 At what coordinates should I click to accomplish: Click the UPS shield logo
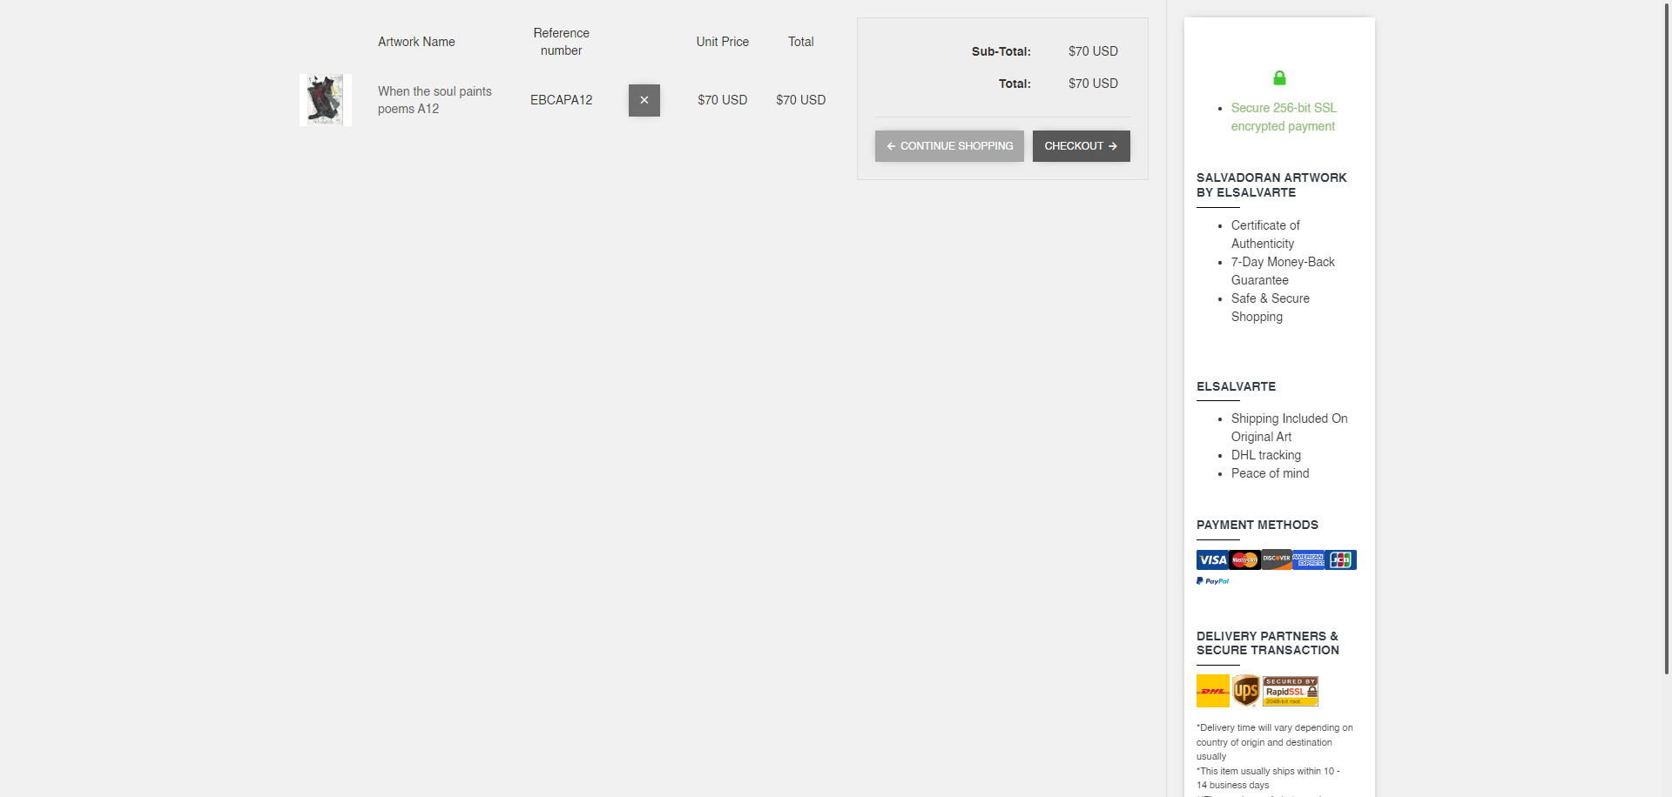[x=1246, y=692]
